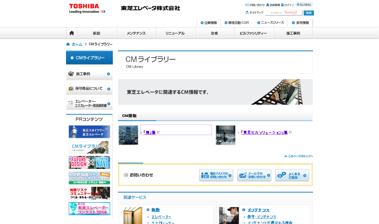Click このページのトップへ link
The width and height of the screenshot is (379, 224).
(298, 156)
